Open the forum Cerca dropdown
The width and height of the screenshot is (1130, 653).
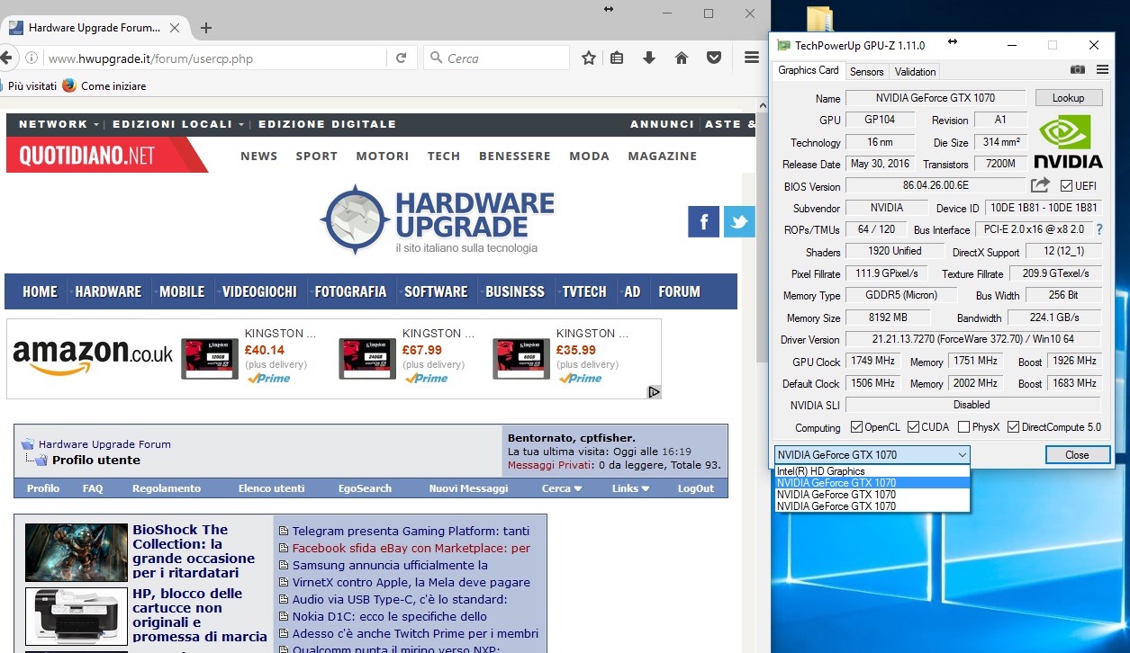562,488
